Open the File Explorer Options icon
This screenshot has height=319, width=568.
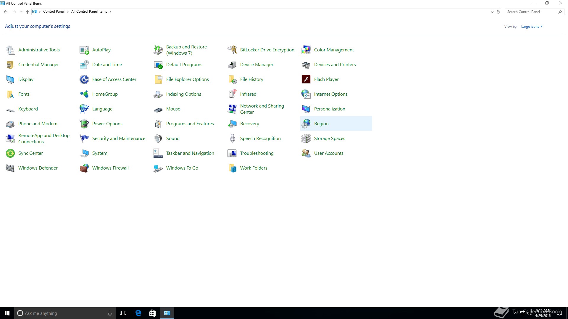coord(158,79)
